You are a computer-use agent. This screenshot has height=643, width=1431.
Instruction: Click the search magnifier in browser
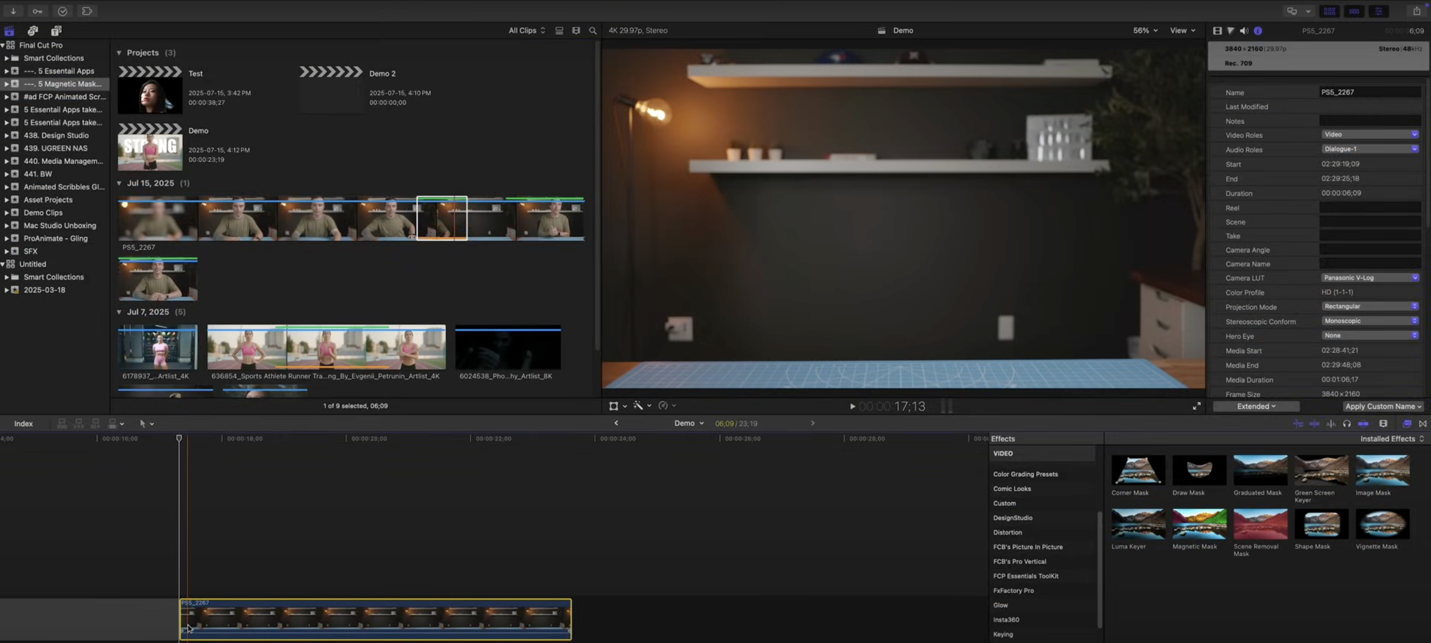point(592,31)
